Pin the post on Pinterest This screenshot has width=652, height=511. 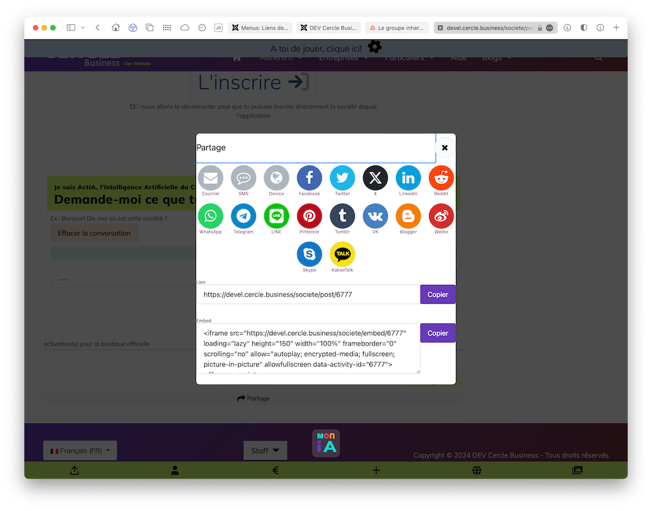point(309,216)
